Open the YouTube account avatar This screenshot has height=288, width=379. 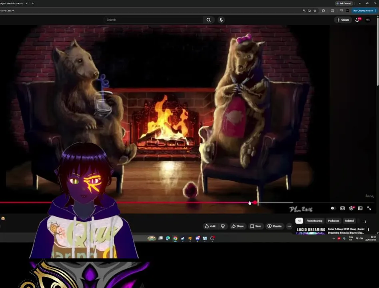(x=368, y=20)
